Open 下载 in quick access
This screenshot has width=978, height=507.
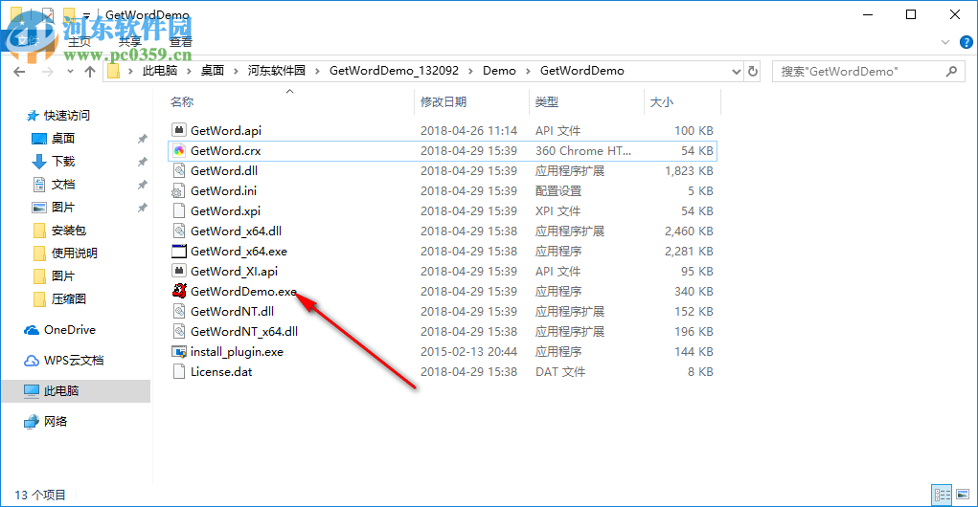pos(63,162)
